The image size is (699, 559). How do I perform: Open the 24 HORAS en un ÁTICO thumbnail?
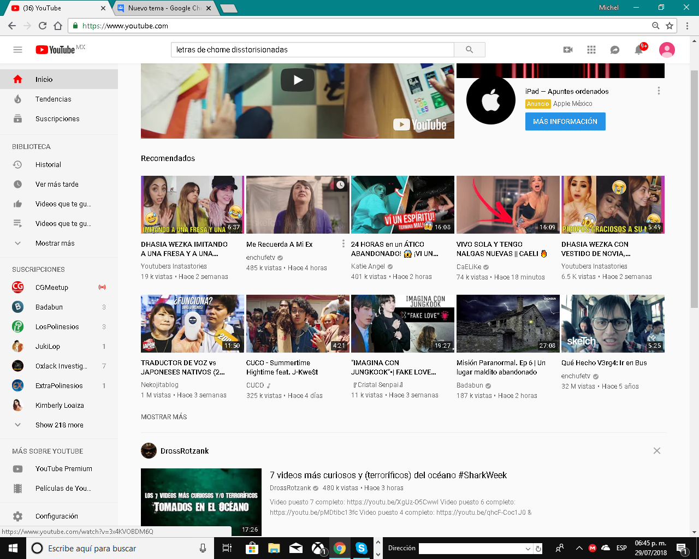402,205
